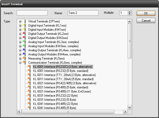Click the orange Measuring Terminals icon
The width and height of the screenshot is (159, 118).
[x=24, y=58]
